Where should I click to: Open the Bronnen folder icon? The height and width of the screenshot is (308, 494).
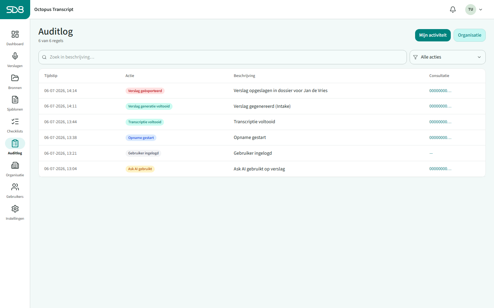pos(15,78)
